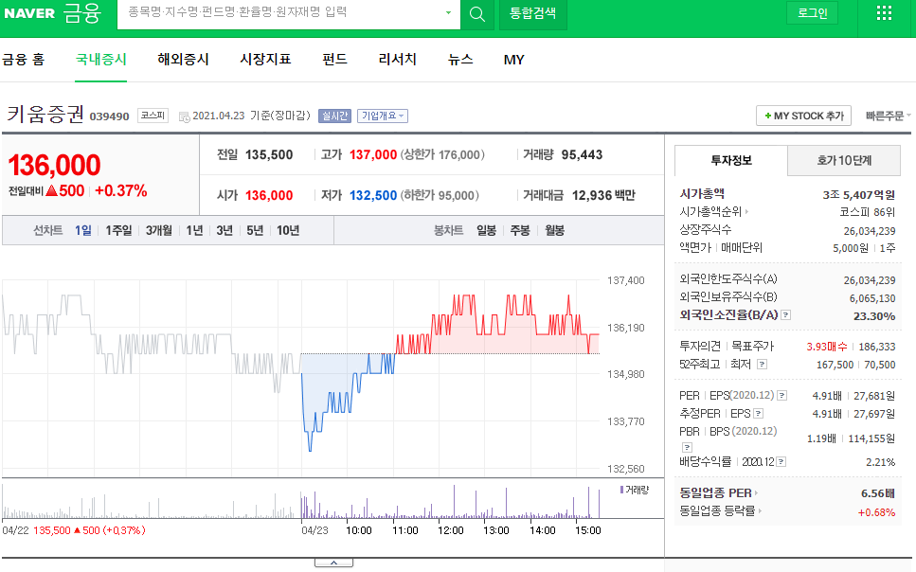916x572 pixels.
Task: Open help icon below PBR BPS label
Action: 688,448
